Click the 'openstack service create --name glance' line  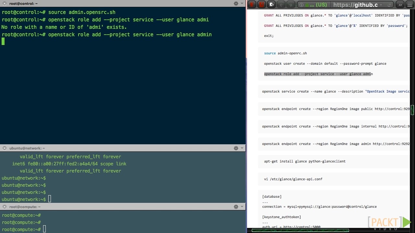[x=336, y=92]
